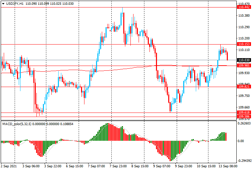
Task: Open the chart dropdown arrow beside USDJPY,H1
Action: coord(3,4)
